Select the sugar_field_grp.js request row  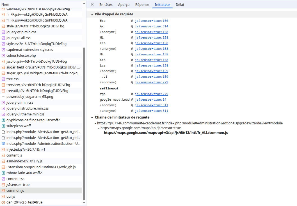tap(41, 67)
